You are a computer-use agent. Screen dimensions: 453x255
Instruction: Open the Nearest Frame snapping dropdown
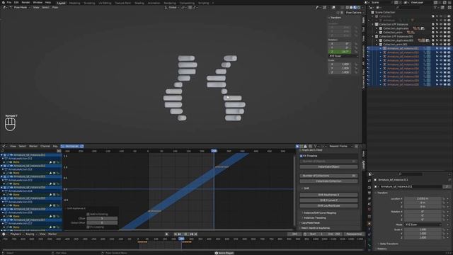(x=340, y=147)
